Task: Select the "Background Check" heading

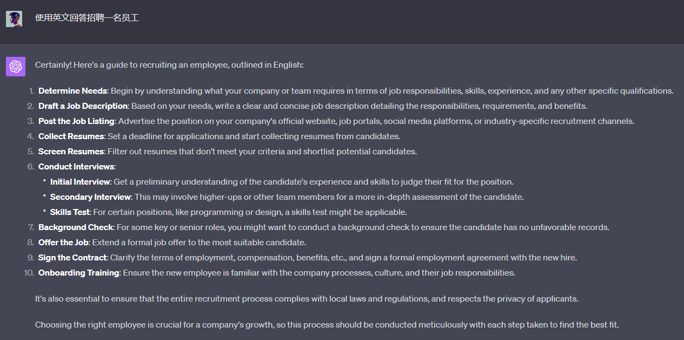Action: click(76, 227)
